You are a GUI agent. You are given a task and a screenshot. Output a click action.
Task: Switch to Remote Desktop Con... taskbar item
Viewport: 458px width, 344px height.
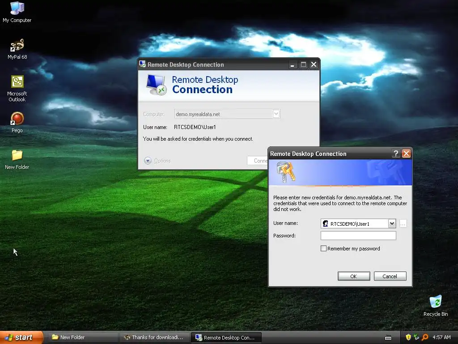(226, 338)
